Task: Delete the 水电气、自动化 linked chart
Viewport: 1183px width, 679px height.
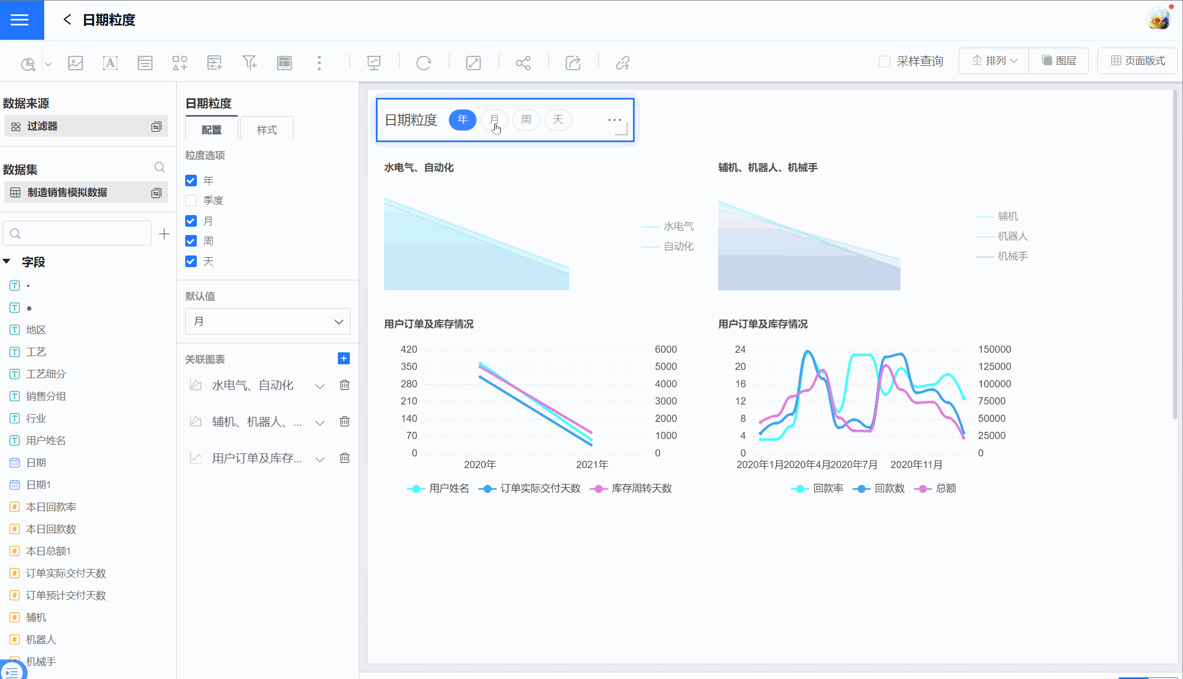Action: [x=344, y=385]
